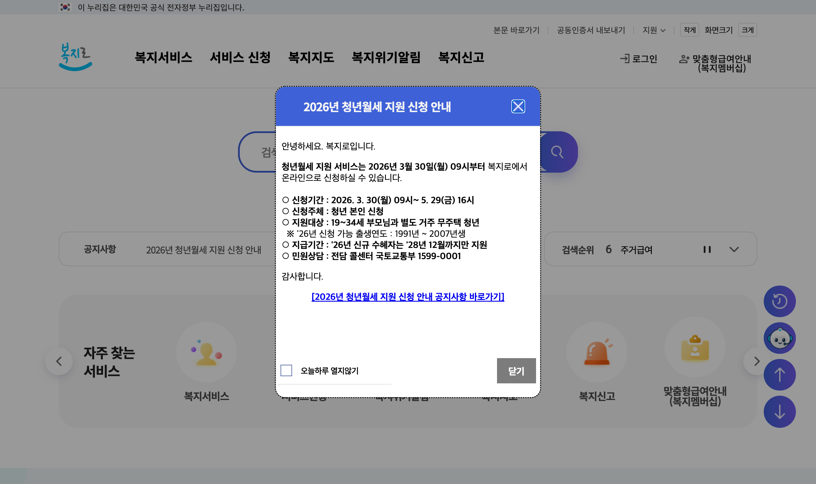Image resolution: width=816 pixels, height=484 pixels.
Task: Click the scroll-to-top arrow icon
Action: point(780,374)
